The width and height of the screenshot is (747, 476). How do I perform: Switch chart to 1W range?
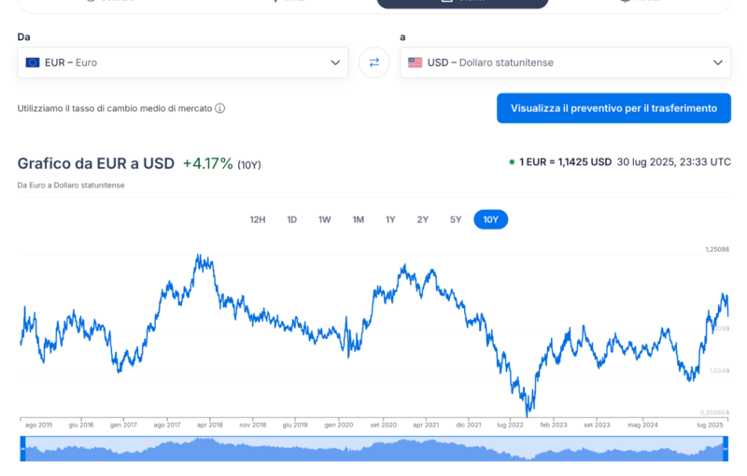(x=324, y=219)
